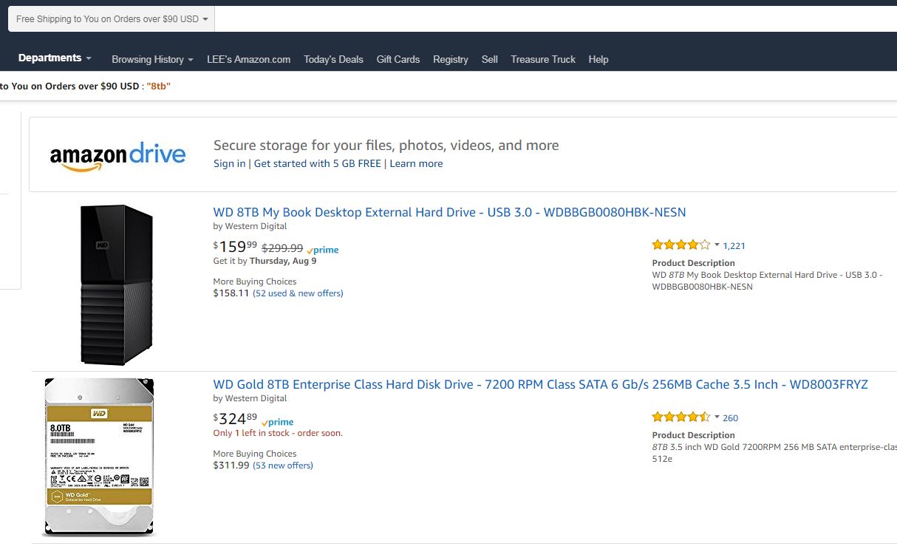Viewport: 897px width, 549px height.
Task: Go to LEE's Amazon.com
Action: (248, 59)
